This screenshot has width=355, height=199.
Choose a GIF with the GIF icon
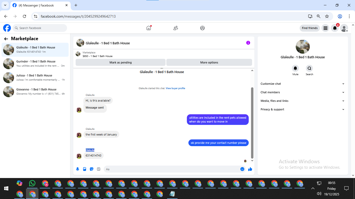click(x=98, y=169)
